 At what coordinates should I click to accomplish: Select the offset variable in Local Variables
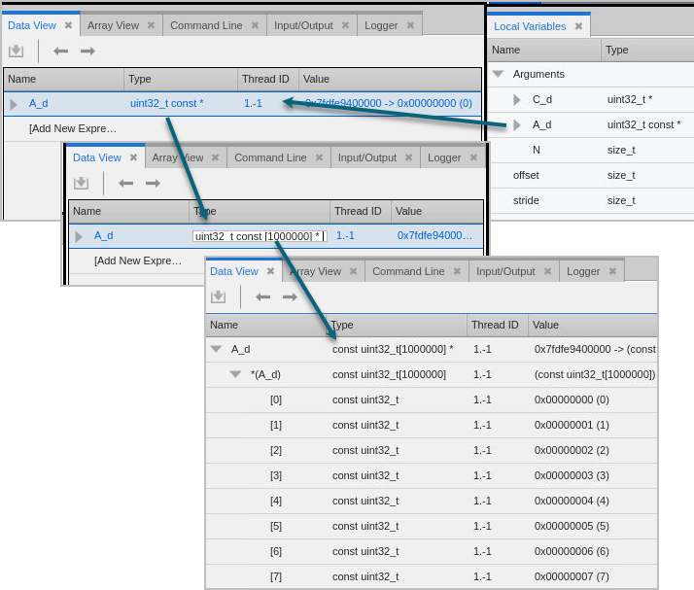pyautogui.click(x=526, y=175)
